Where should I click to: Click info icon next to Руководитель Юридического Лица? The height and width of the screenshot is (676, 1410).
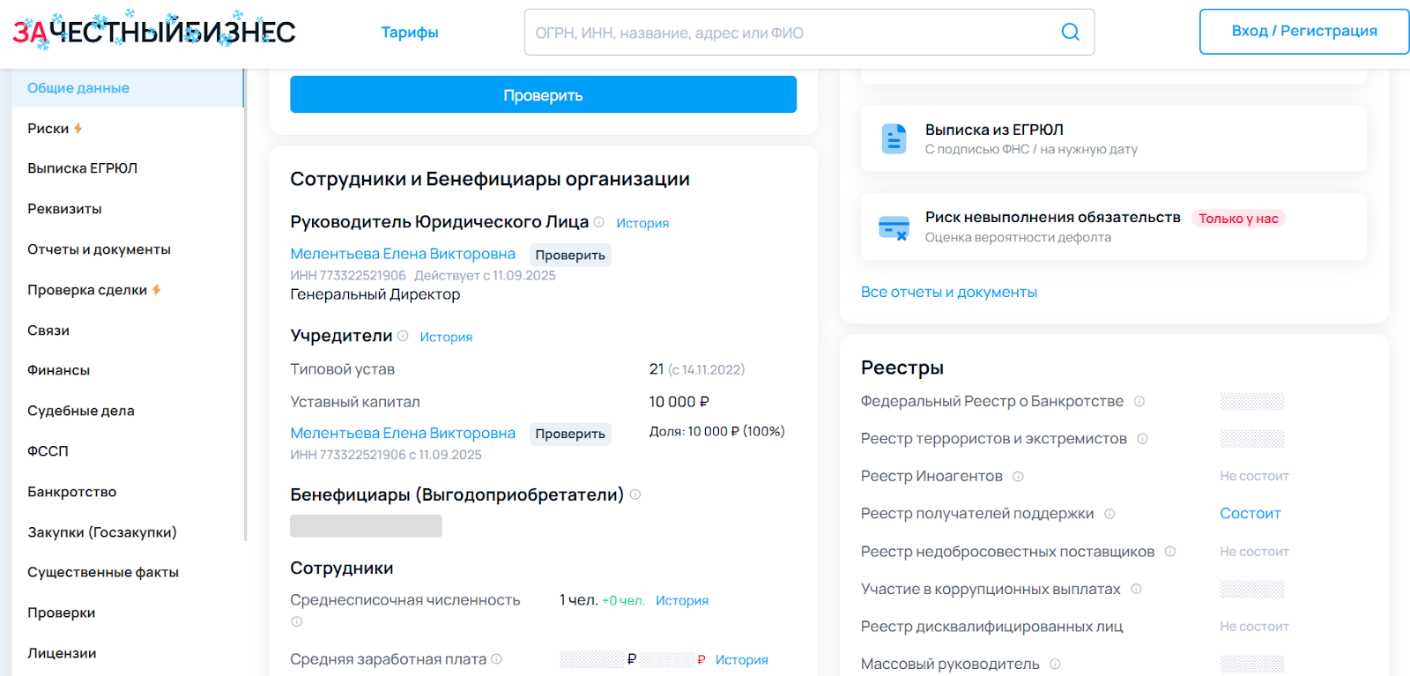pyautogui.click(x=599, y=222)
